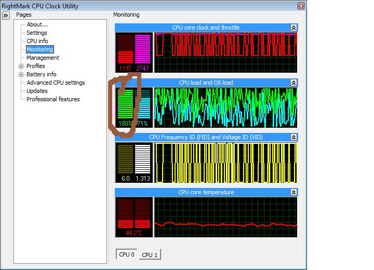Select the Monitoring page
The width and height of the screenshot is (374, 270).
40,49
